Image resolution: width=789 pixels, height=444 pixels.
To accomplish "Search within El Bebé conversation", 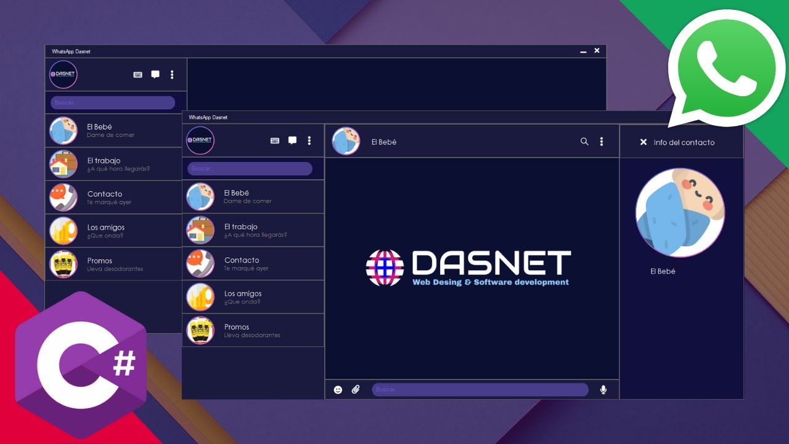I will [584, 141].
